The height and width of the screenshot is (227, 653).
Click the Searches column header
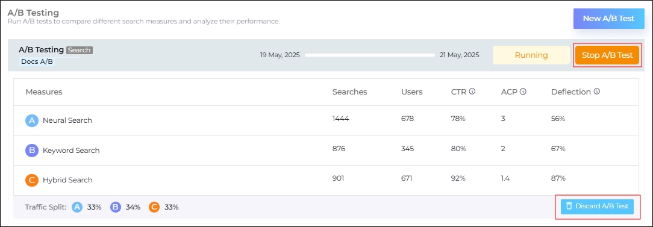pyautogui.click(x=350, y=92)
